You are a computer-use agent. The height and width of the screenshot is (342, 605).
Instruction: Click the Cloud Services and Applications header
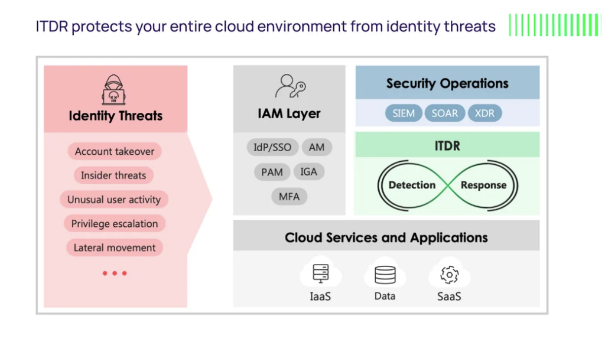[386, 236]
